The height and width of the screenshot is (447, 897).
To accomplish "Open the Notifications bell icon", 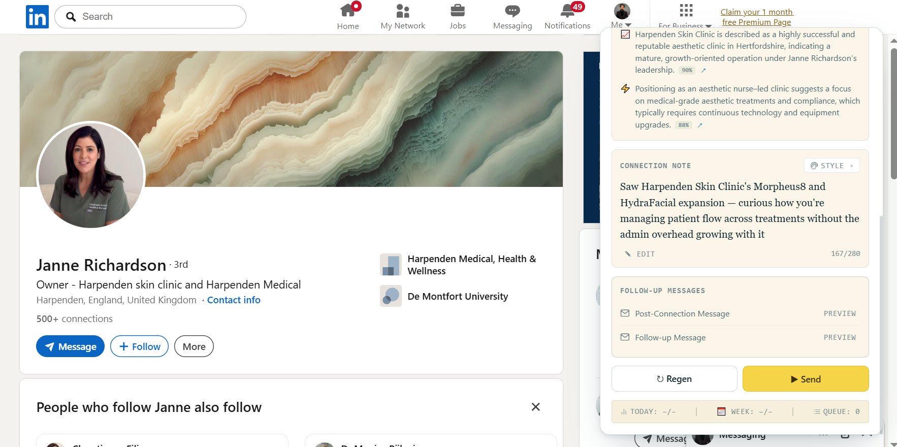I will click(x=567, y=10).
